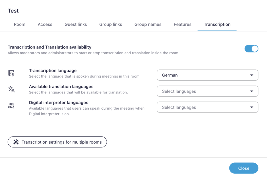Click the translate icon beside Available translation languages
This screenshot has height=177, width=267.
tap(11, 89)
